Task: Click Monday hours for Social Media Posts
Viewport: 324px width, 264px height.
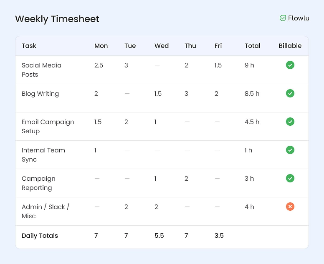Action: coord(99,65)
